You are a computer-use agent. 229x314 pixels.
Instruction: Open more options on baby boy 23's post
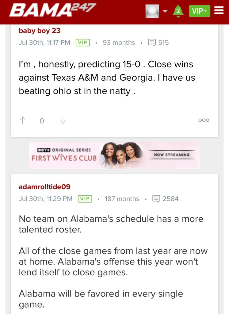[x=204, y=120]
